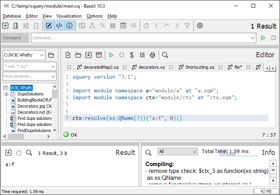The width and height of the screenshot is (280, 195).
Task: Select Decorators.md in file tree
Action: click(34, 112)
